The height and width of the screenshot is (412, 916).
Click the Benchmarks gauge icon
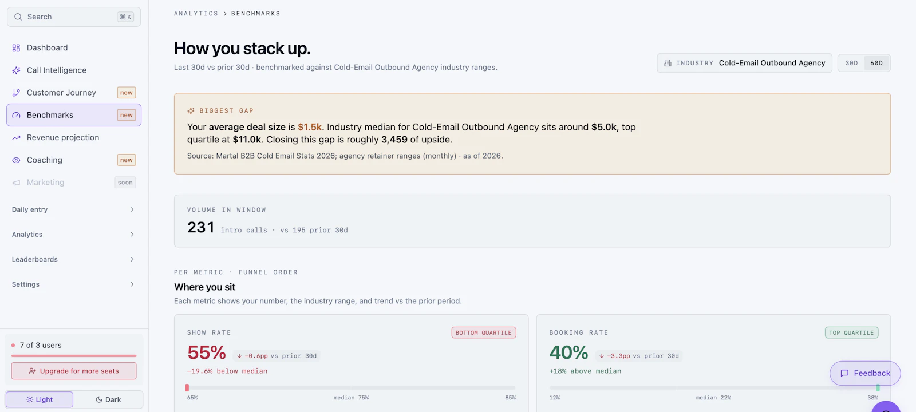pos(16,115)
